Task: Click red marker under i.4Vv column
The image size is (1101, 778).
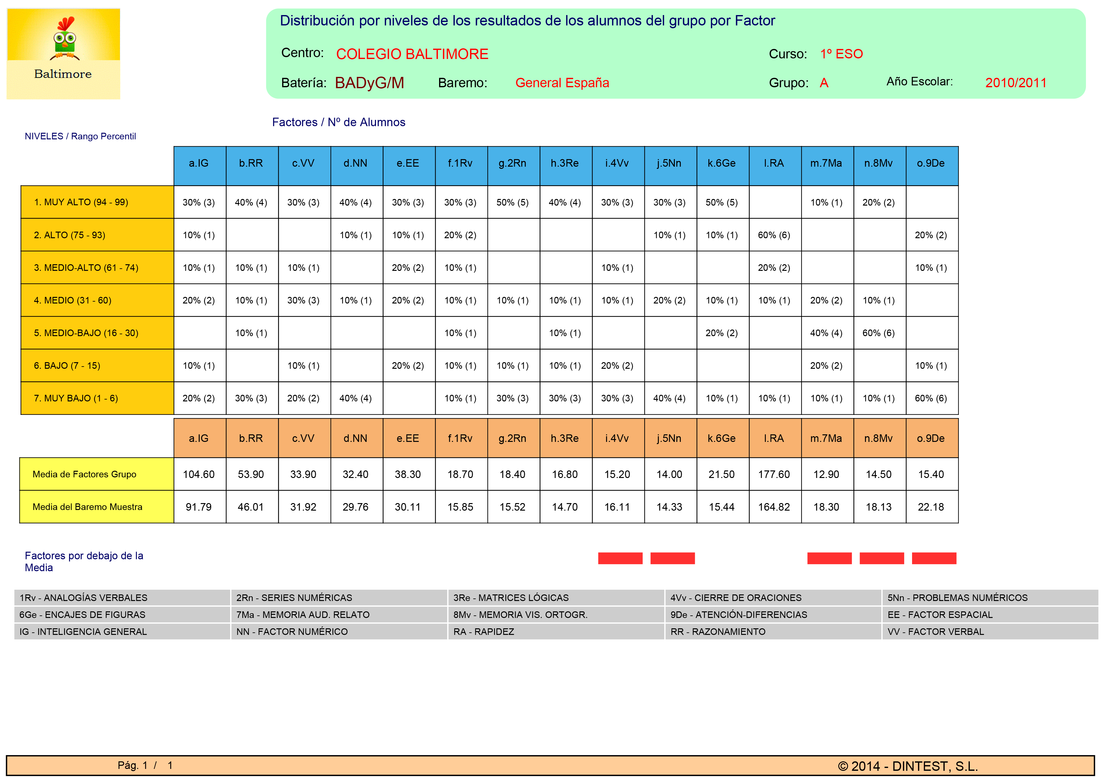Action: [x=620, y=558]
